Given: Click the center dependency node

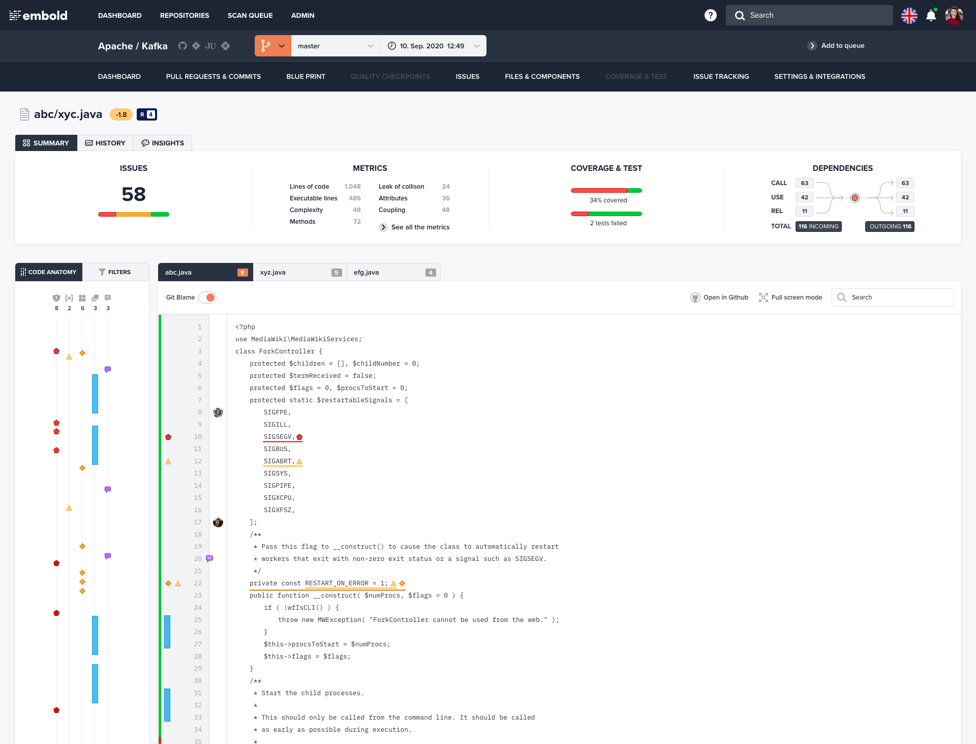Looking at the screenshot, I should (x=855, y=197).
